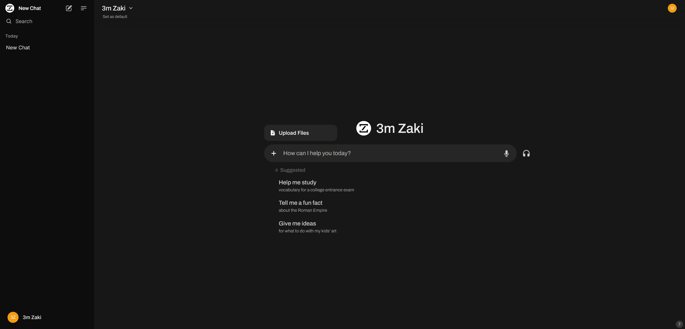Screen dimensions: 685x329
Task: Open the top-right orange user avatar
Action: [672, 8]
